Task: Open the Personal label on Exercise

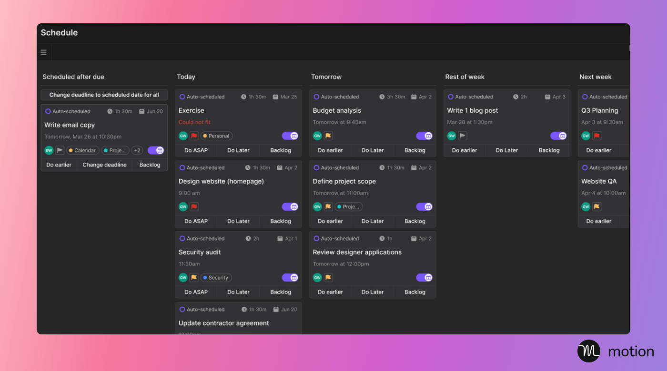Action: click(216, 136)
